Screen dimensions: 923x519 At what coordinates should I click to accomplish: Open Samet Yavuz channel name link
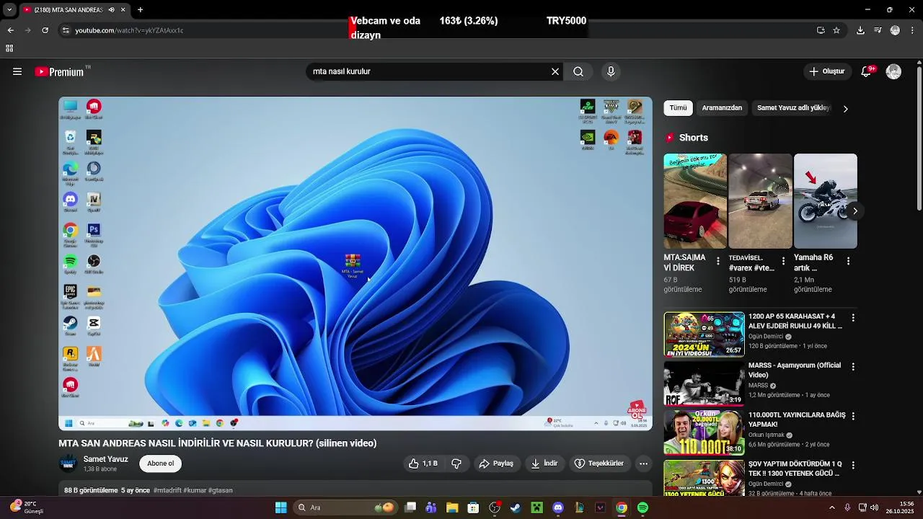[105, 459]
